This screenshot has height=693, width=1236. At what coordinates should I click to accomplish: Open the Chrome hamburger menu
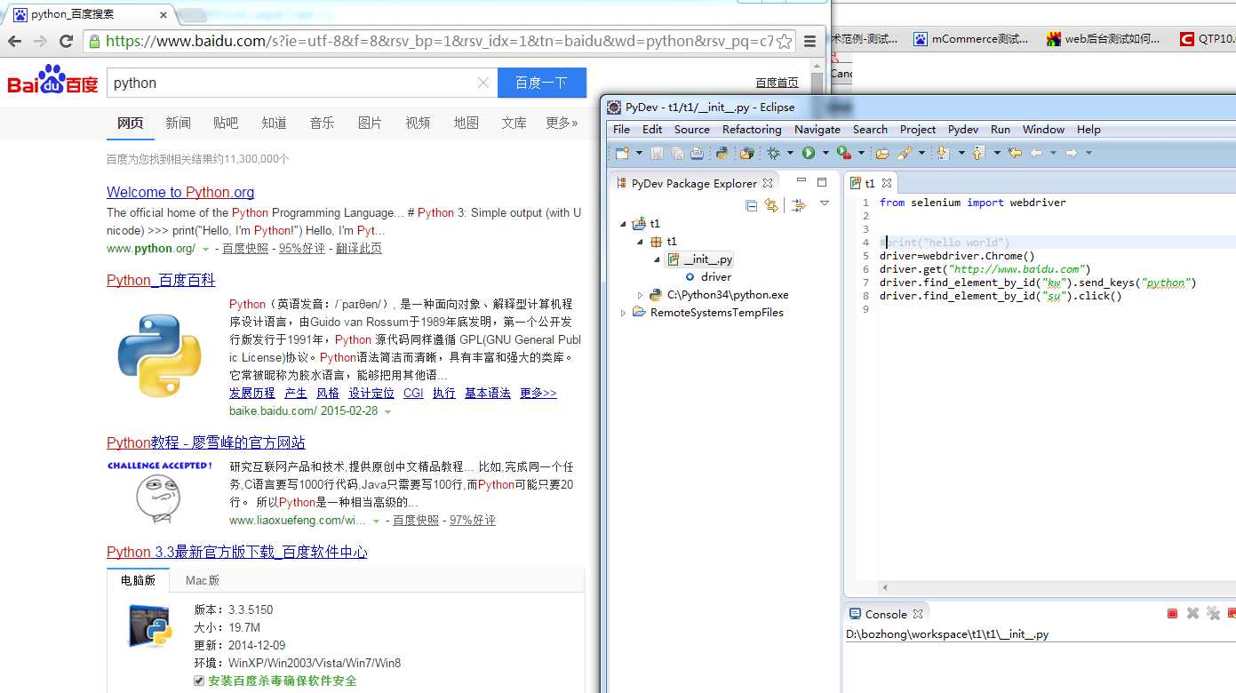coord(809,41)
